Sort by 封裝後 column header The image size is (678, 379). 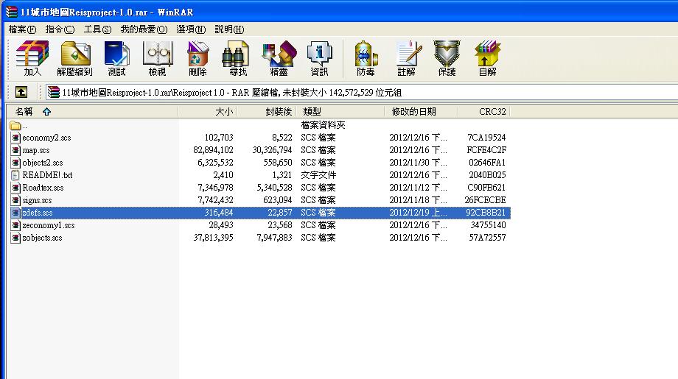tap(266, 112)
